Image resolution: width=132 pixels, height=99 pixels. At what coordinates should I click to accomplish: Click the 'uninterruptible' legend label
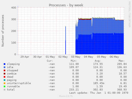[19, 83]
